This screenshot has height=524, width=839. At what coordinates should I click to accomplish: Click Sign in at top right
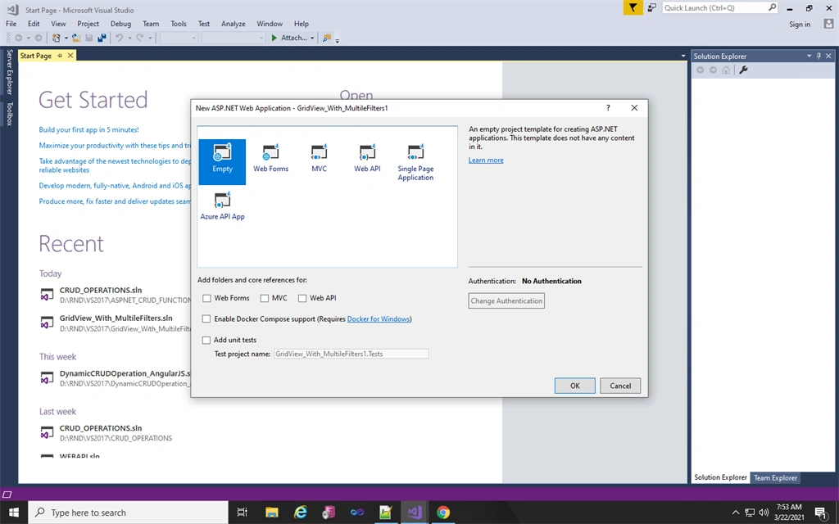[x=800, y=24]
